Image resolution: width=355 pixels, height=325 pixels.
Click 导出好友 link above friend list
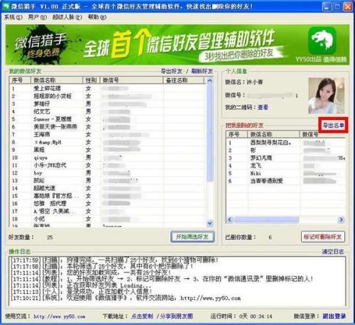click(x=171, y=71)
